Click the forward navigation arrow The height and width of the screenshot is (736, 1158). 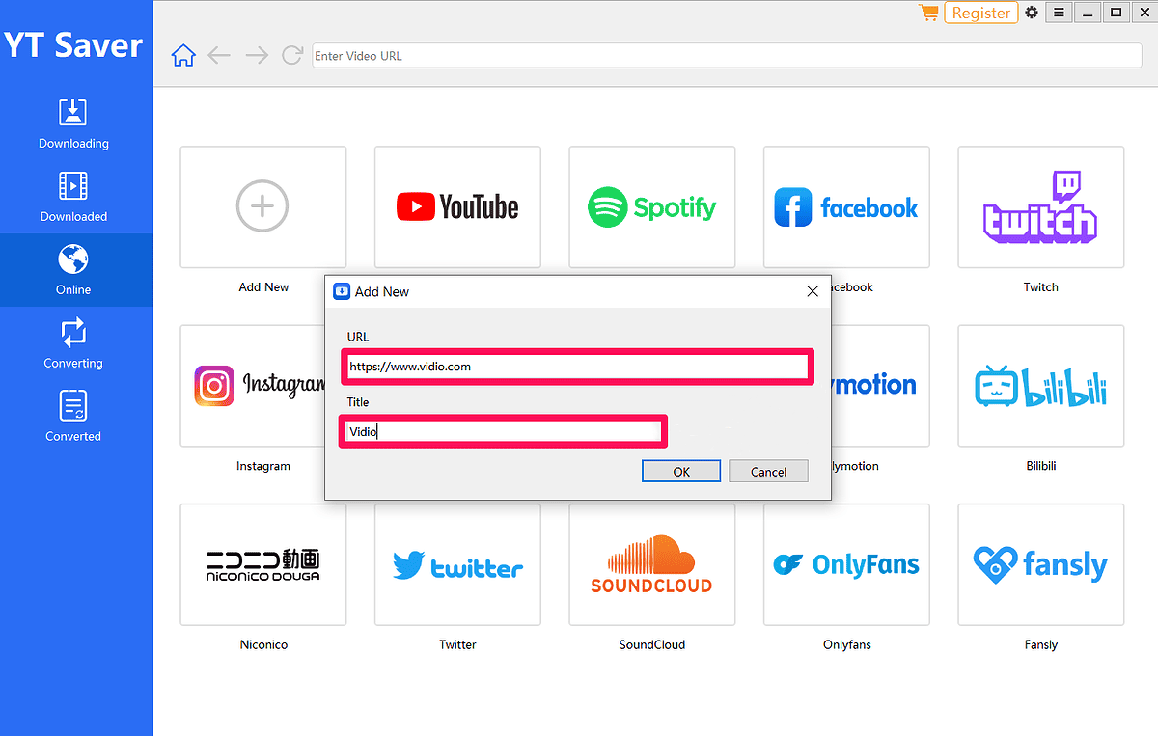coord(256,55)
